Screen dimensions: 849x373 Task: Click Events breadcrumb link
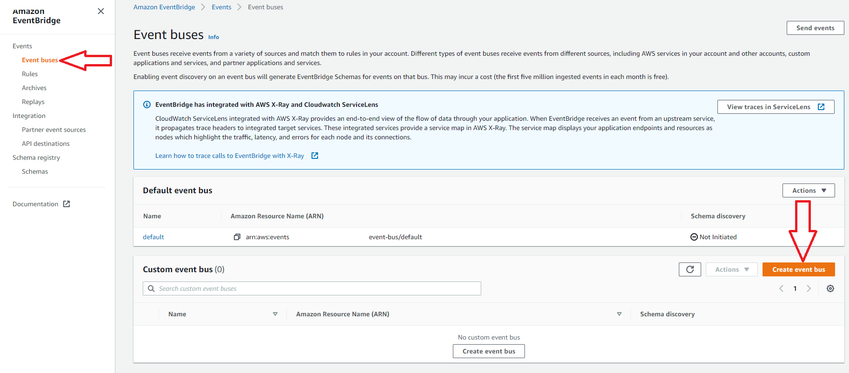click(x=221, y=7)
